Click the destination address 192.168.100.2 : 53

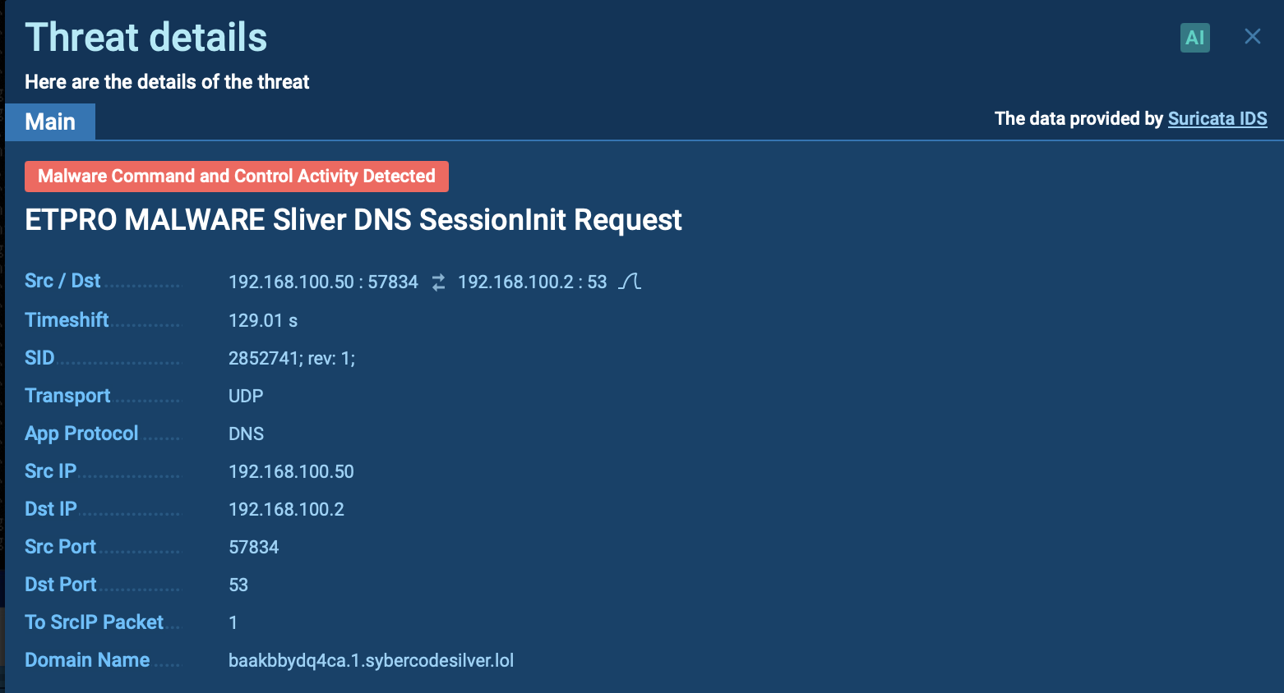tap(532, 282)
